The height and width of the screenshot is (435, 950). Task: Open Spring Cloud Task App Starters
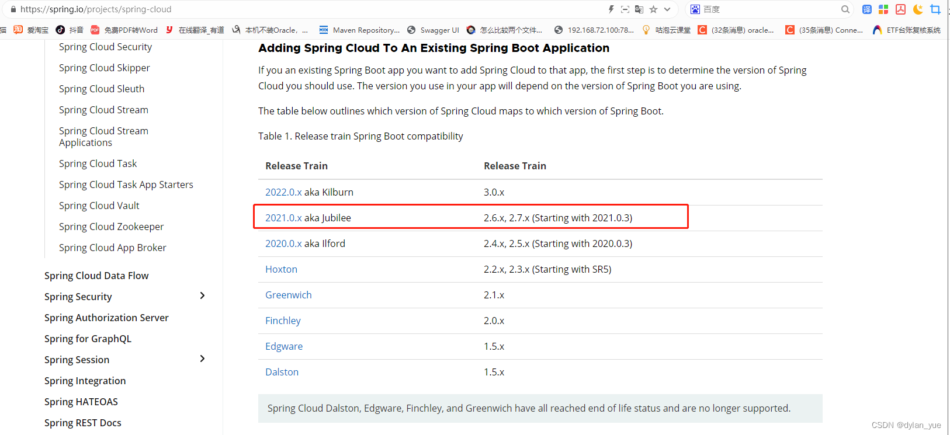point(126,185)
